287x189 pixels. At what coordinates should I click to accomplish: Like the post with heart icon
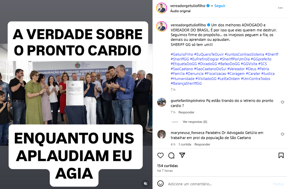[x=160, y=155]
